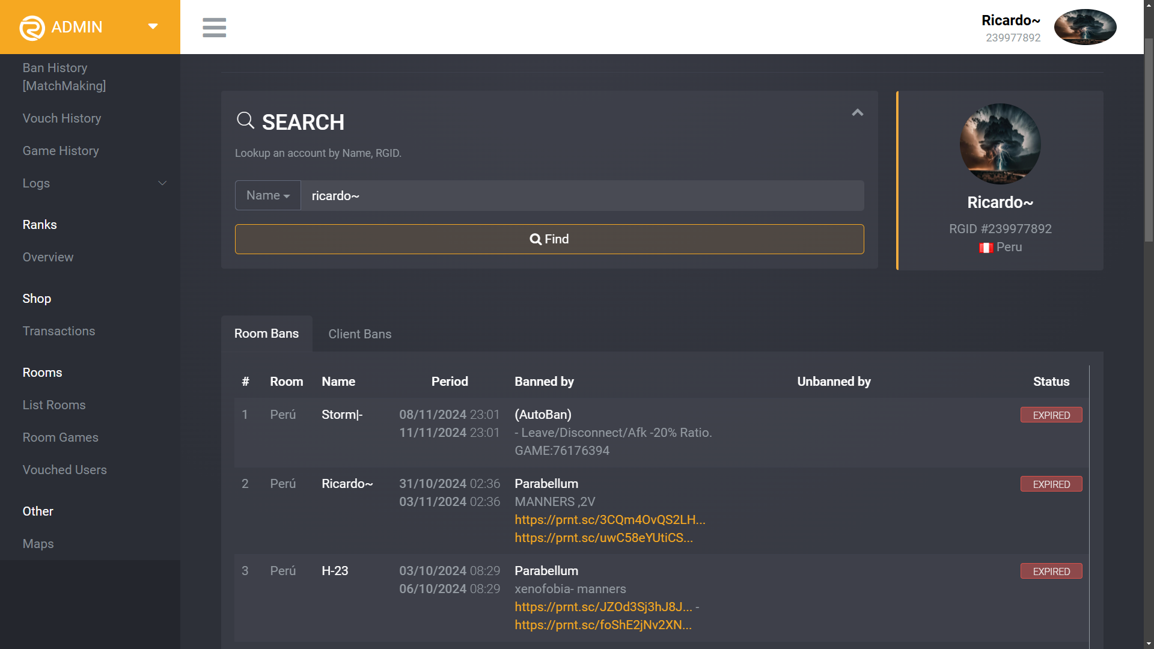
Task: Click EXPIRED badge for H-23 ban
Action: coord(1051,571)
